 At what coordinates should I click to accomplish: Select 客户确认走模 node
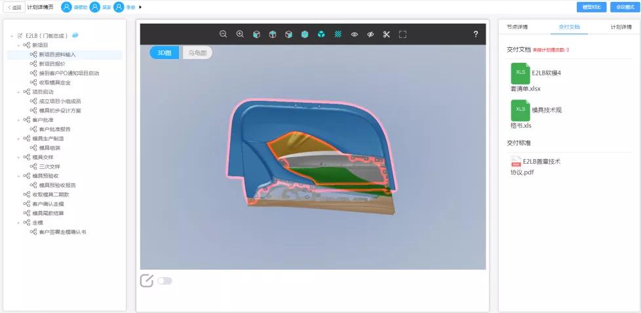point(49,204)
